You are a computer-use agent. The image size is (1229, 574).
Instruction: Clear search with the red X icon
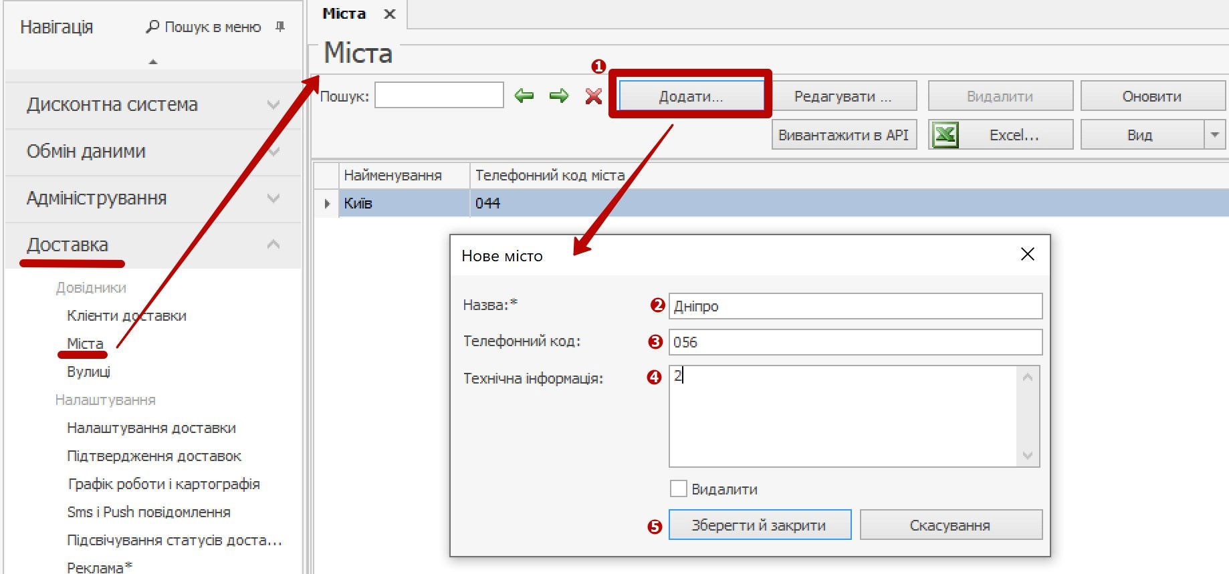tap(593, 96)
